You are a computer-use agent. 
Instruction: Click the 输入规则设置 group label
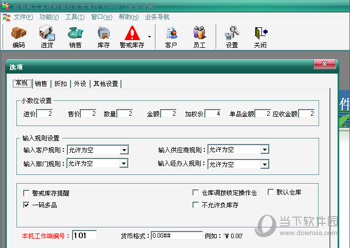[x=41, y=138]
